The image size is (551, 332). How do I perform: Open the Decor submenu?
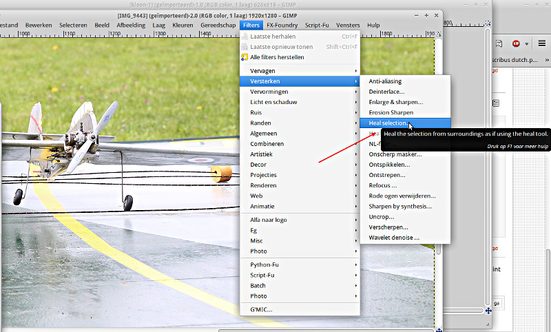(x=300, y=165)
